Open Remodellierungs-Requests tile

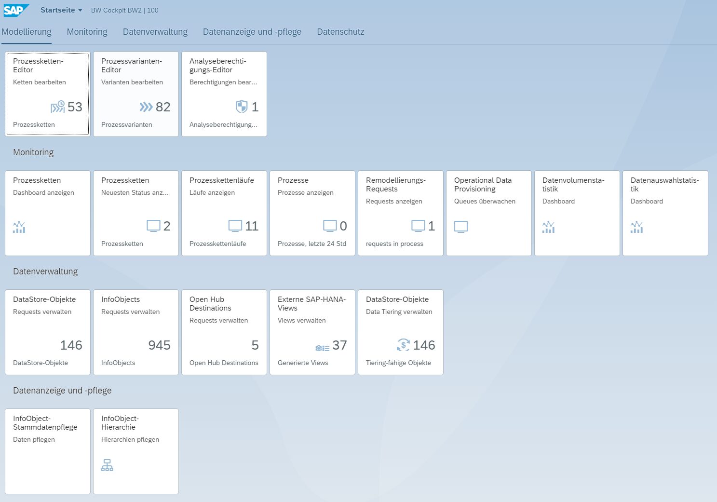point(400,213)
